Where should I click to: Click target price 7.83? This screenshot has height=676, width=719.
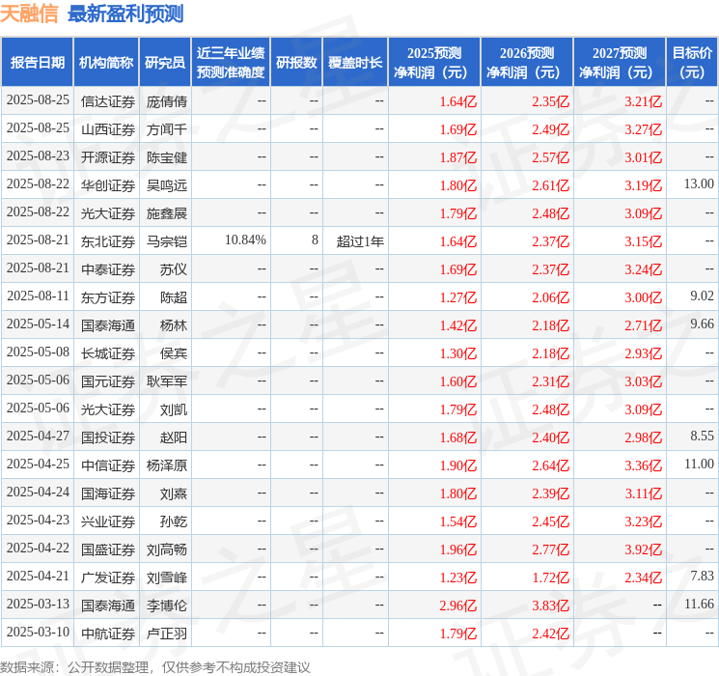(x=702, y=576)
